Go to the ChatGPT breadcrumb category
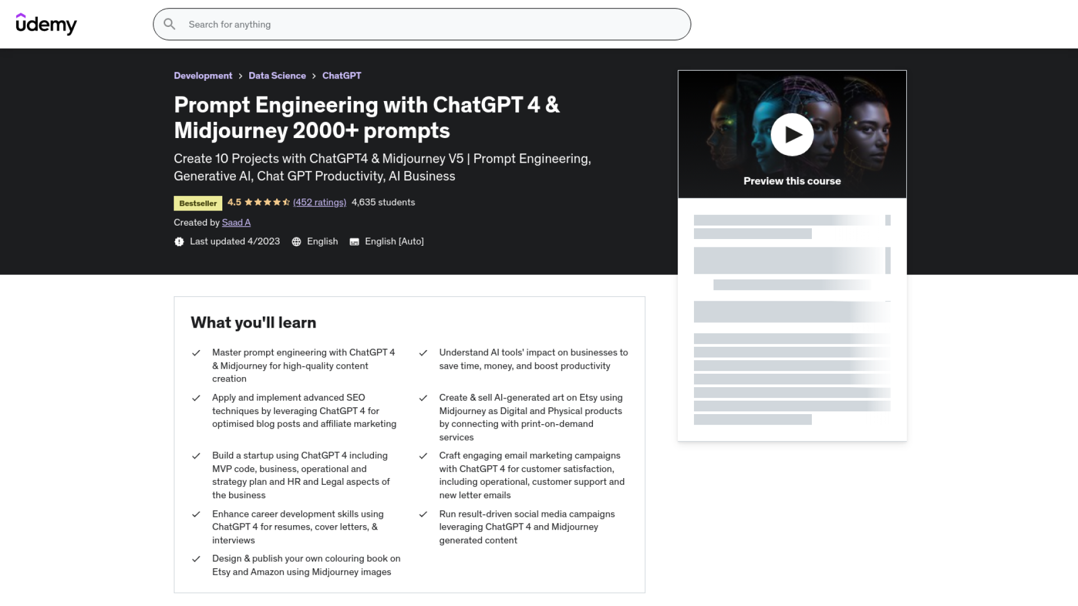Image resolution: width=1078 pixels, height=606 pixels. click(x=341, y=76)
